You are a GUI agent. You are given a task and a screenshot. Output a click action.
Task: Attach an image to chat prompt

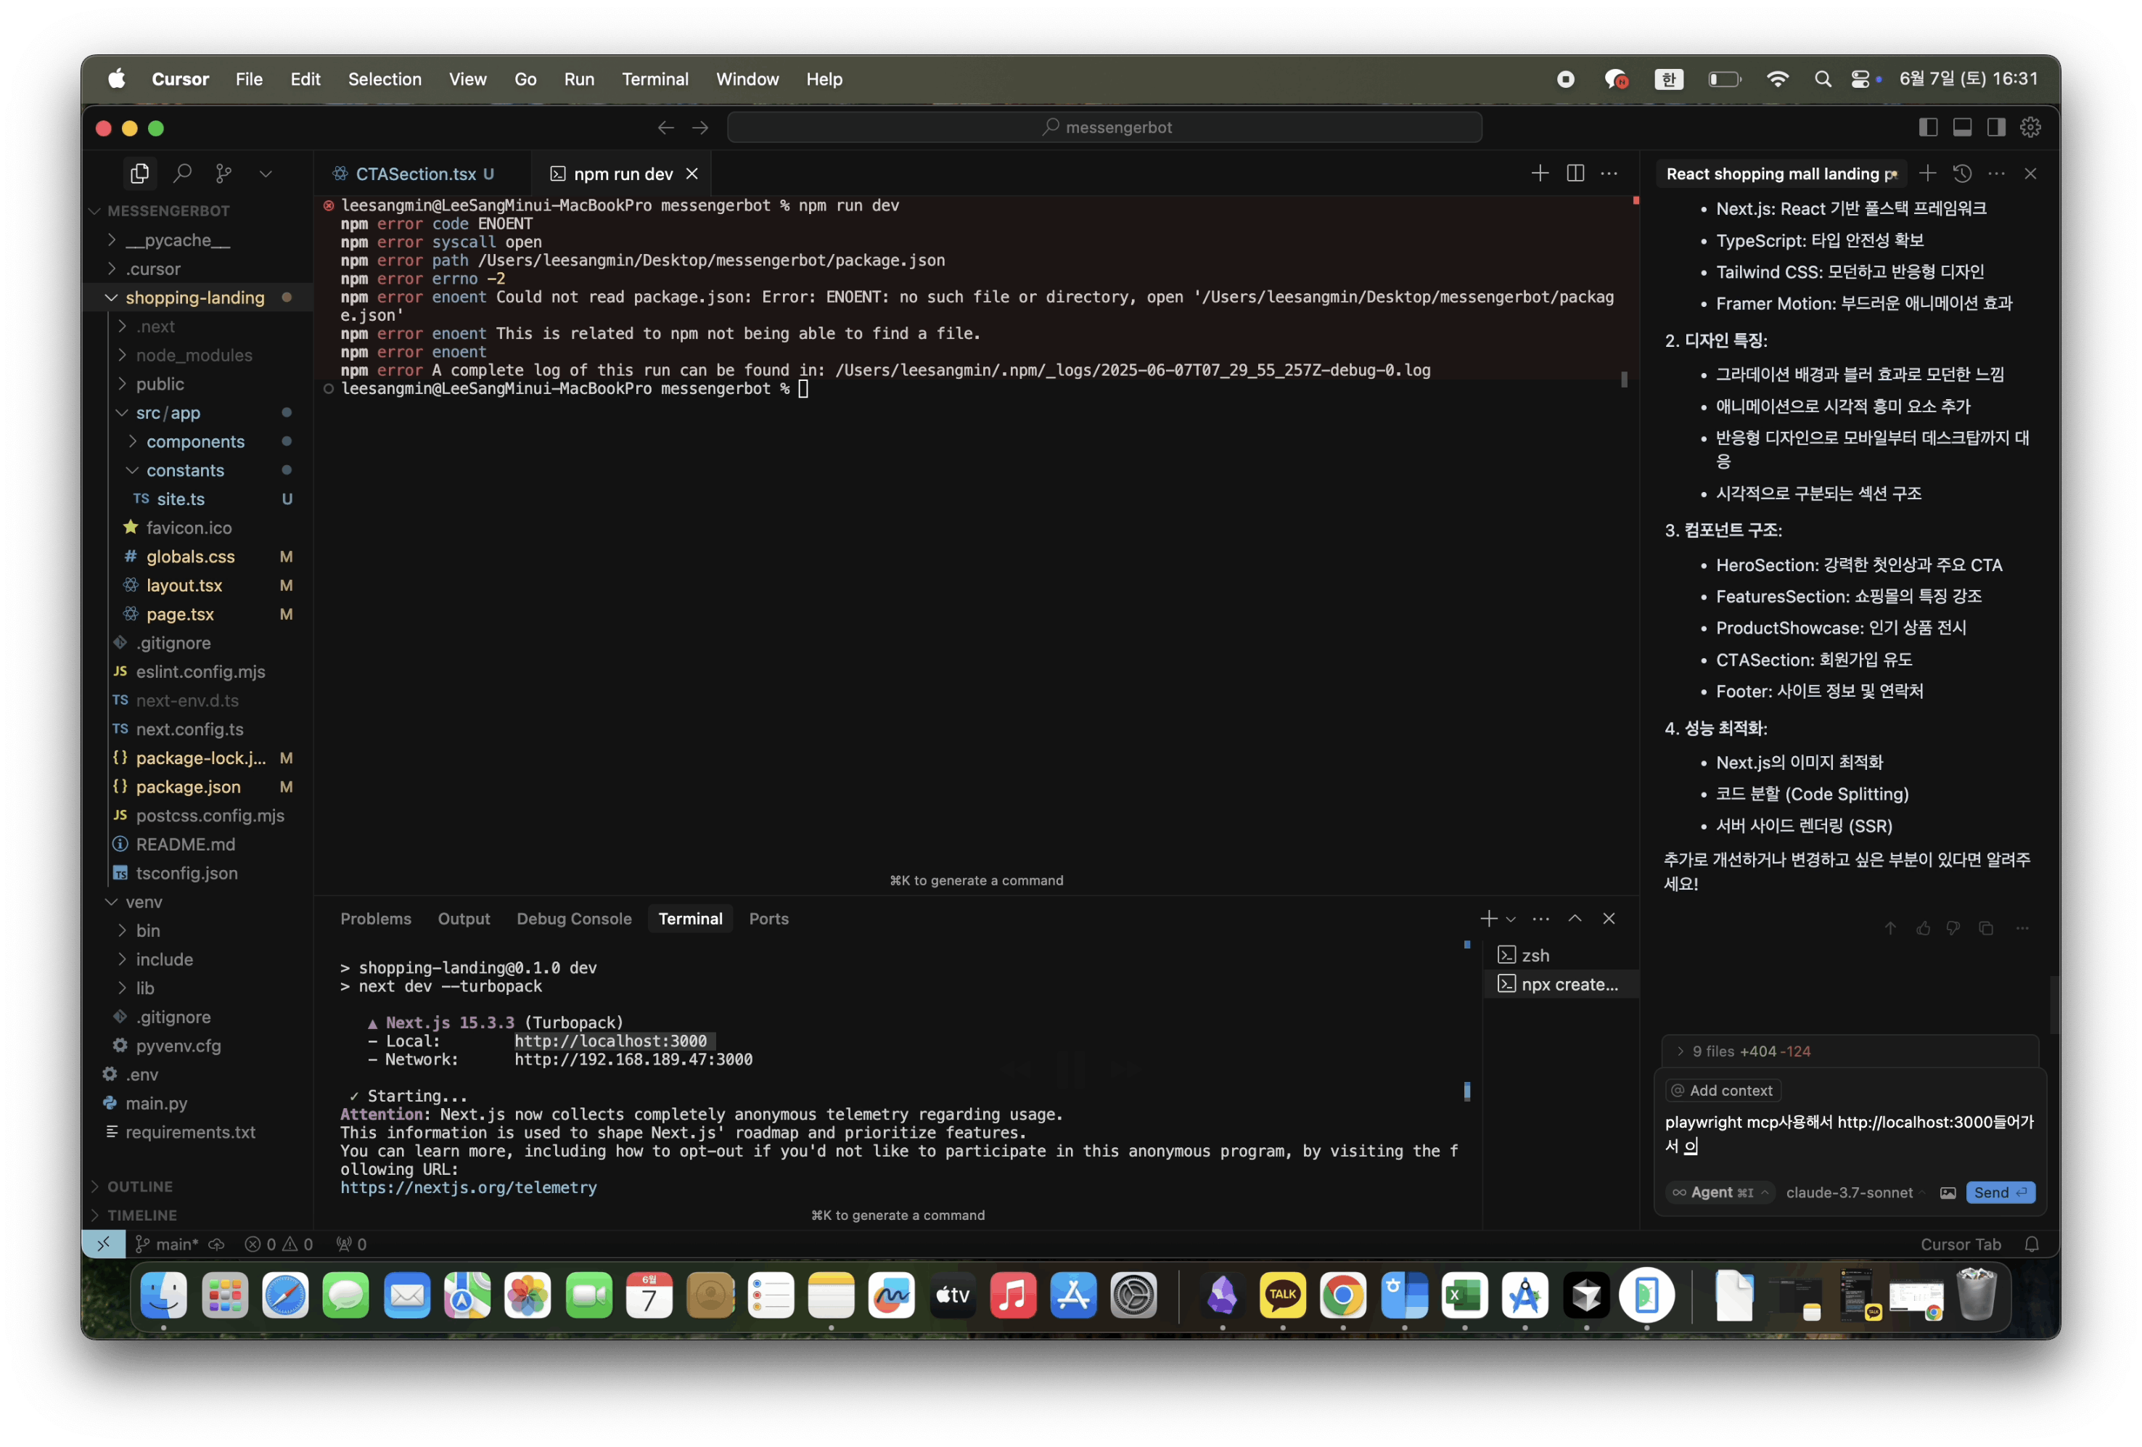pos(1948,1192)
